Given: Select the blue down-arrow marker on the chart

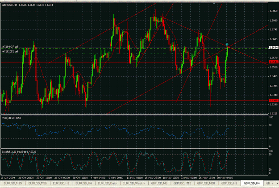Looking at the screenshot, I should [227, 44].
